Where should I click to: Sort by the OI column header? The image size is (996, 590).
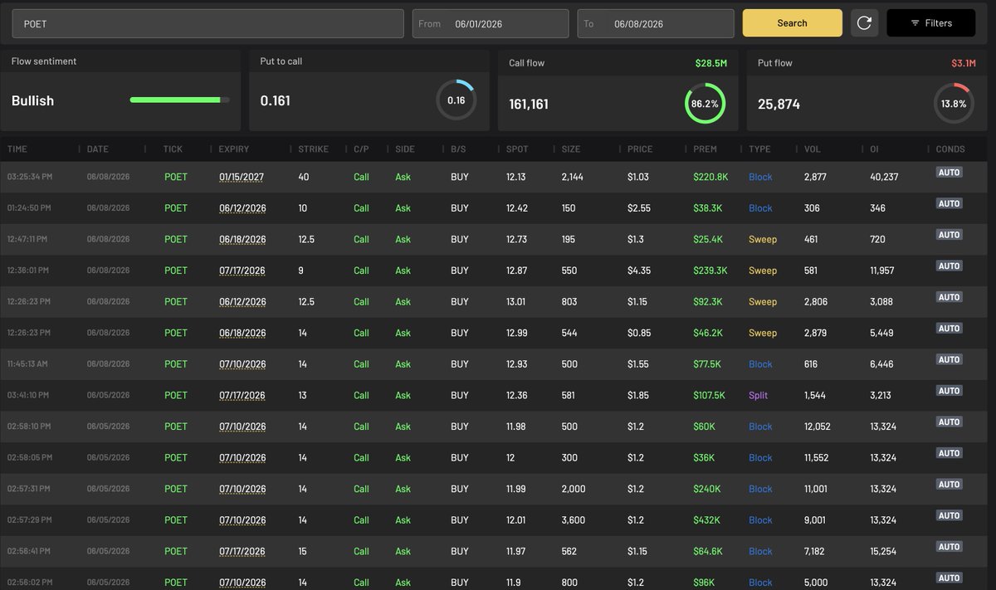[x=875, y=149]
